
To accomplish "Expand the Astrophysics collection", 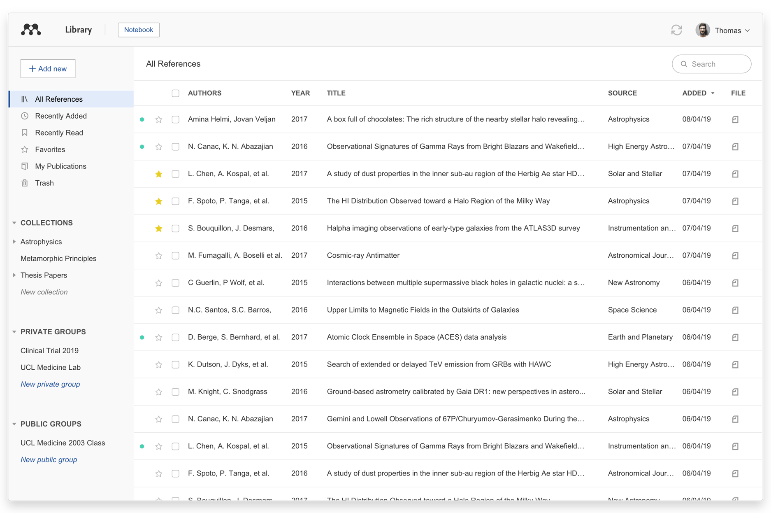I will tap(14, 242).
